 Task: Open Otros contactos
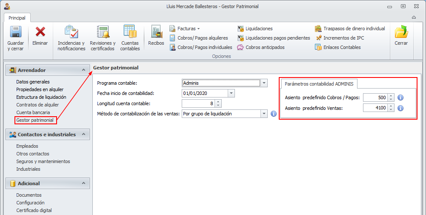click(x=33, y=154)
